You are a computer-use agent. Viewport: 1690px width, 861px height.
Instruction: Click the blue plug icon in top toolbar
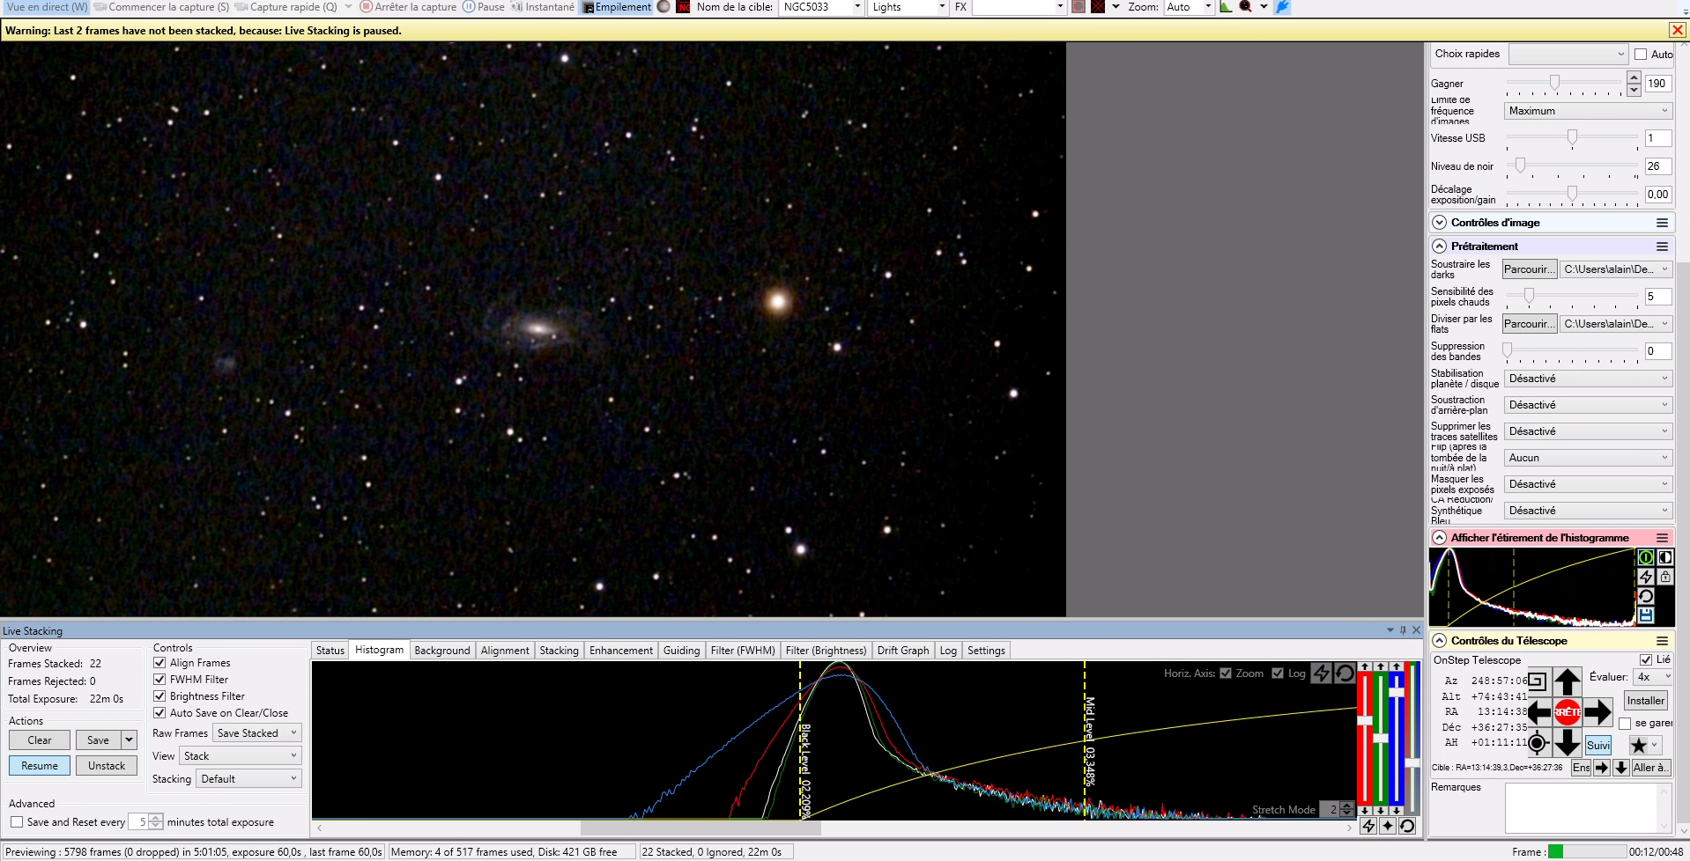click(x=1282, y=7)
